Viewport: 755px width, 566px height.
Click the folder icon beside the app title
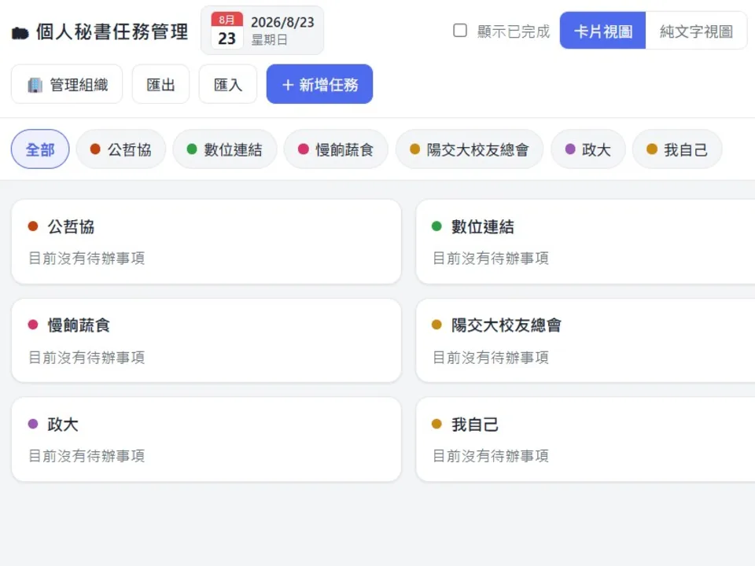(20, 33)
